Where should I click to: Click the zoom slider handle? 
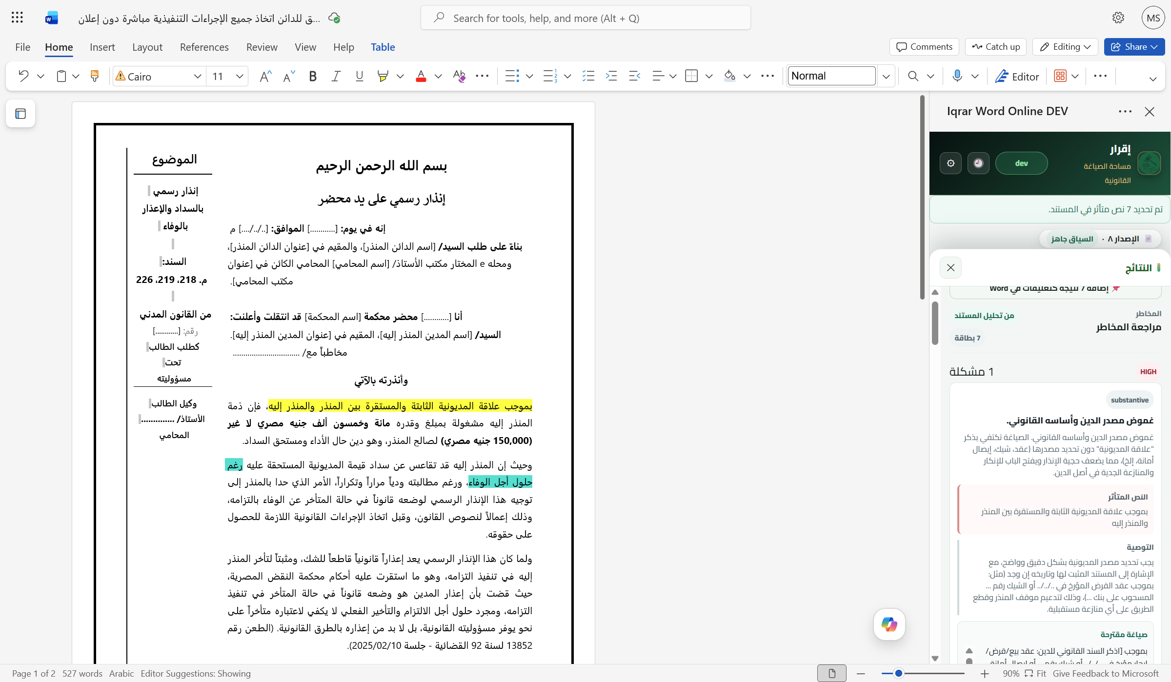[898, 674]
